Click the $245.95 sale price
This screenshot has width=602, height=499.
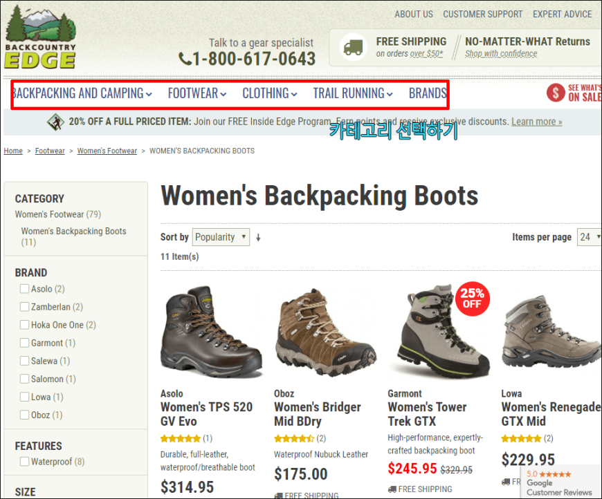(412, 469)
